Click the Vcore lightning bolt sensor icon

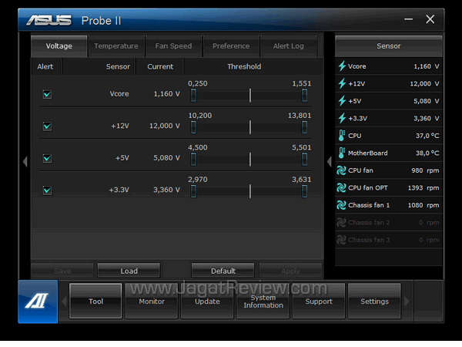pyautogui.click(x=343, y=66)
